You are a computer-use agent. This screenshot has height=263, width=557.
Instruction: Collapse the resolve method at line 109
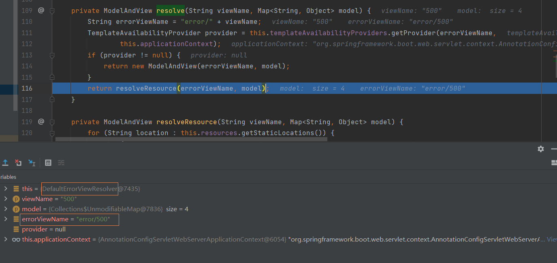(x=52, y=11)
